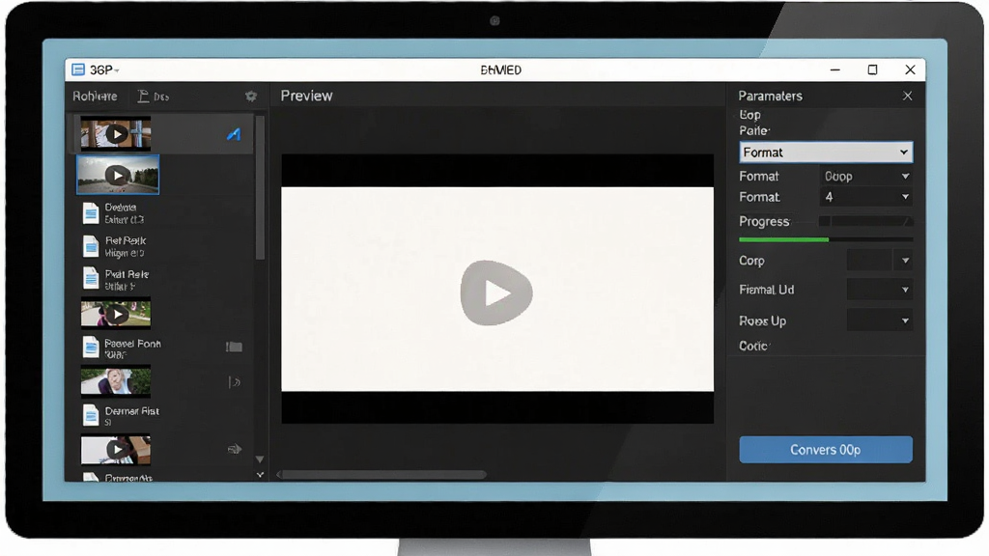Play the video in the Preview area
The height and width of the screenshot is (556, 989).
(496, 292)
